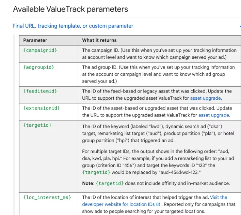Viewport: 241px width, 215px height.
Task: Open asset upgrade link in feeditemid row
Action: 205,98
